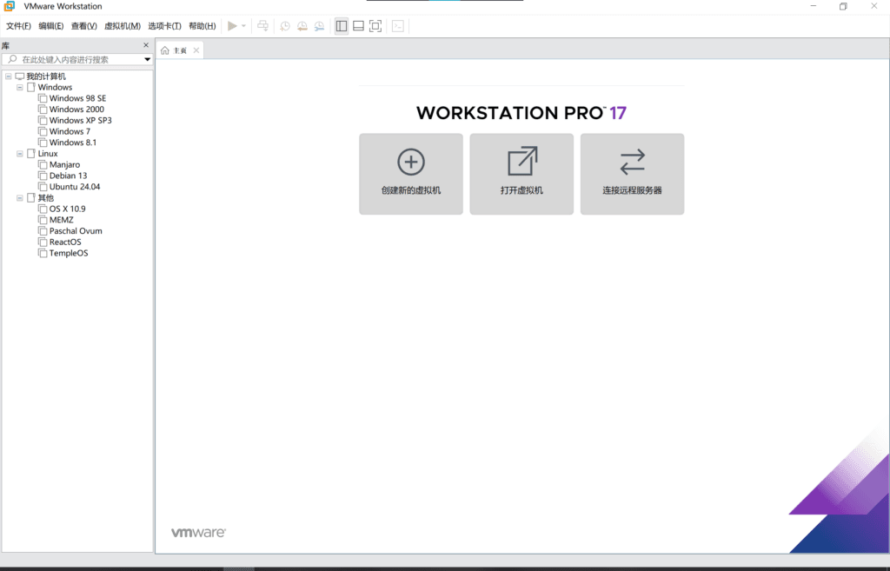Select 我的计算机 in the library
The width and height of the screenshot is (890, 571).
47,76
